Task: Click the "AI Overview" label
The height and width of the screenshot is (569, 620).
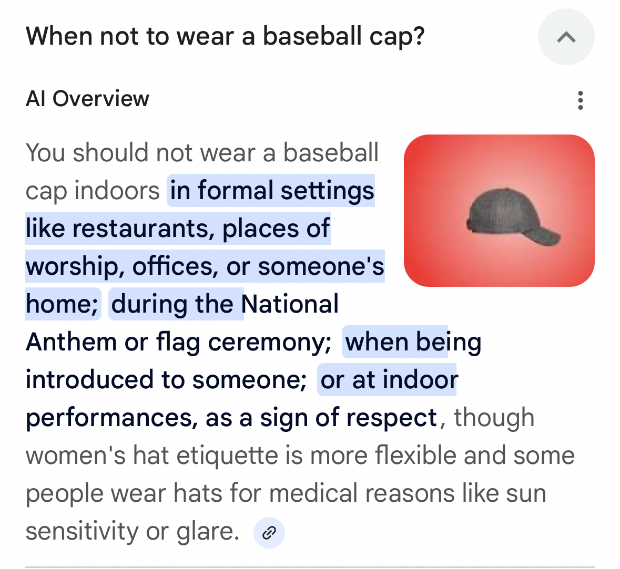Action: coord(87,99)
